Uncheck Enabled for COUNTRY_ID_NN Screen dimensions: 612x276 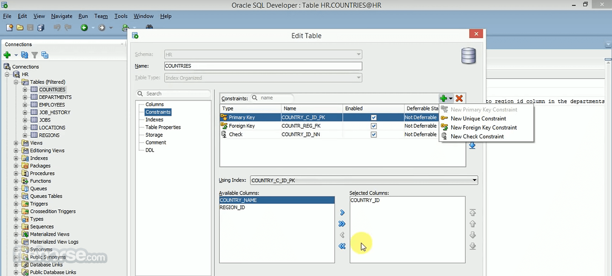pyautogui.click(x=374, y=135)
